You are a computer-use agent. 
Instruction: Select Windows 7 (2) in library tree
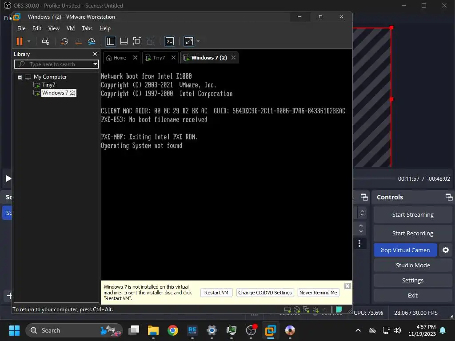click(59, 93)
